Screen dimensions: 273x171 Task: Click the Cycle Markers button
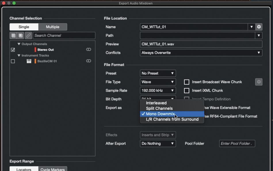click(53, 169)
